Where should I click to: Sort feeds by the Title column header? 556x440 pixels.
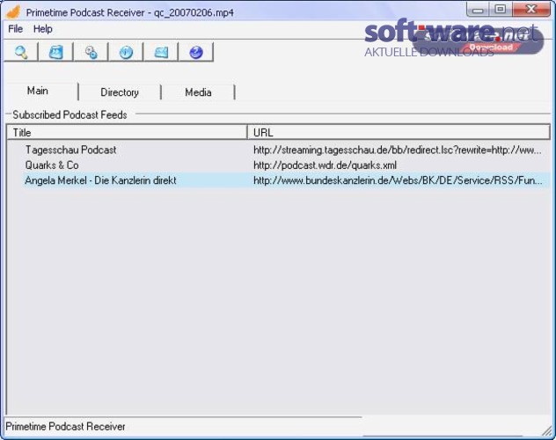point(127,132)
